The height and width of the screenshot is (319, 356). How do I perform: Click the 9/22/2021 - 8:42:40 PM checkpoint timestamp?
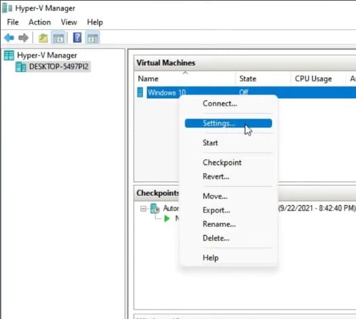point(317,208)
